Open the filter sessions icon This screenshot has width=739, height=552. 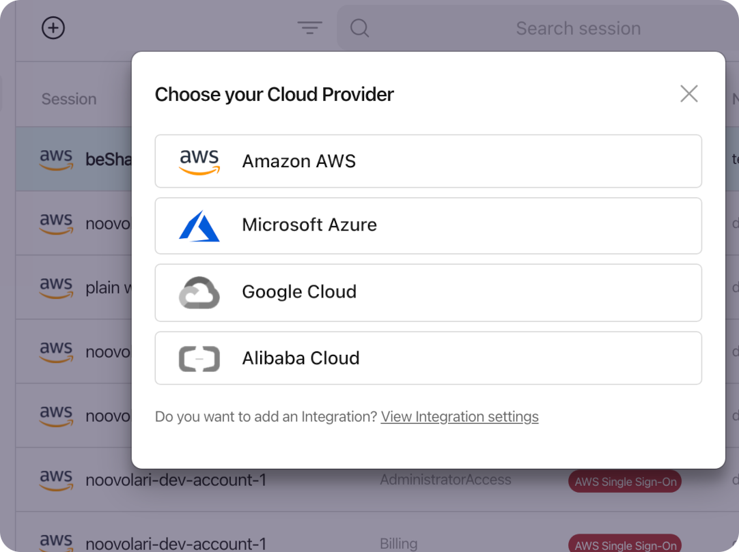309,27
